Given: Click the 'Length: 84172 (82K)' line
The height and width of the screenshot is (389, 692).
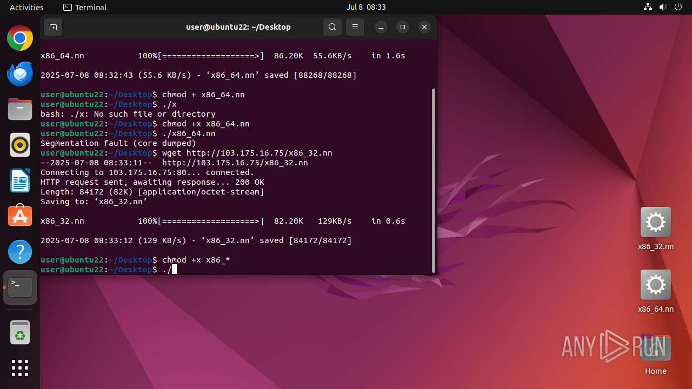Looking at the screenshot, I should [152, 192].
